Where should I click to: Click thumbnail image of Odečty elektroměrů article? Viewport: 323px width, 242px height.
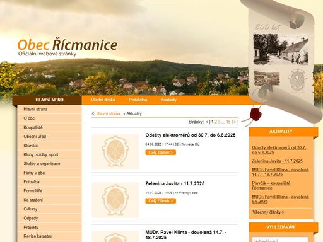click(x=115, y=151)
